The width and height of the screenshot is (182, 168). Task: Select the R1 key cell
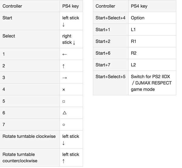tap(152, 41)
